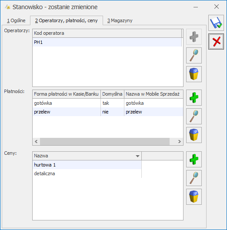The height and width of the screenshot is (230, 227).
Task: Open operator details with the Operatorzy magnifier icon
Action: 194,56
